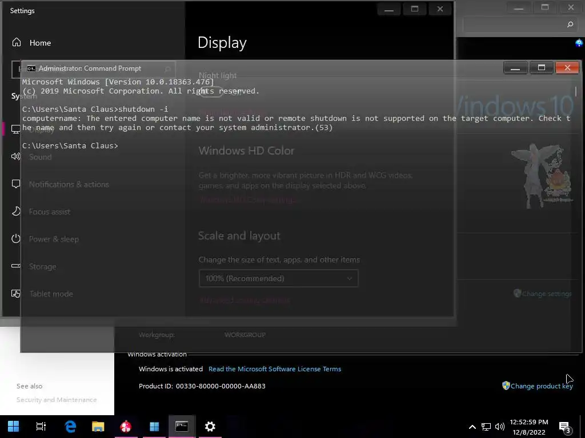Viewport: 585px width, 438px height.
Task: Open the taskbar clock showing 12:52:59 PM
Action: (x=528, y=427)
